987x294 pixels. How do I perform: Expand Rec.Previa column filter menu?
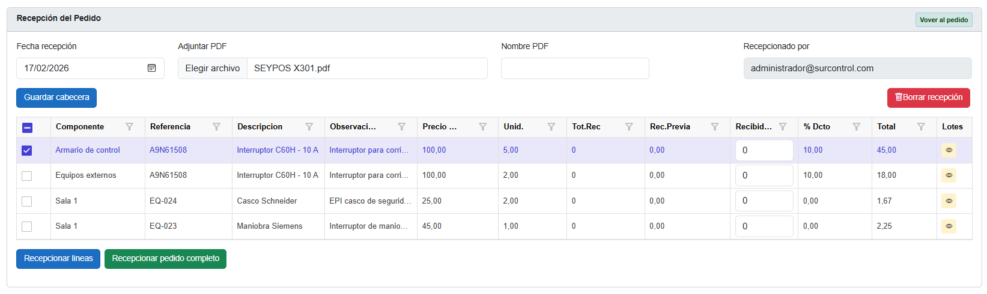pyautogui.click(x=714, y=127)
